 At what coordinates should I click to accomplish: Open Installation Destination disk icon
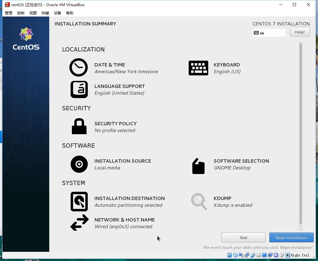coord(79,202)
